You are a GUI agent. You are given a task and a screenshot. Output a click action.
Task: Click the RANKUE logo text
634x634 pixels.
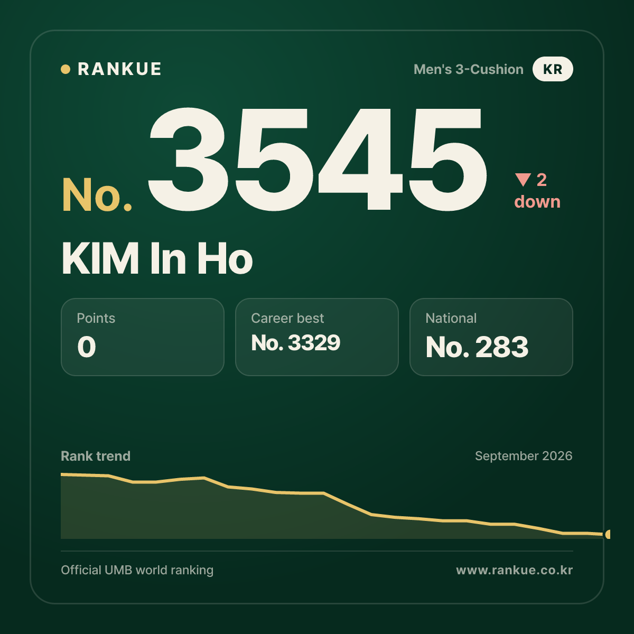coord(119,69)
